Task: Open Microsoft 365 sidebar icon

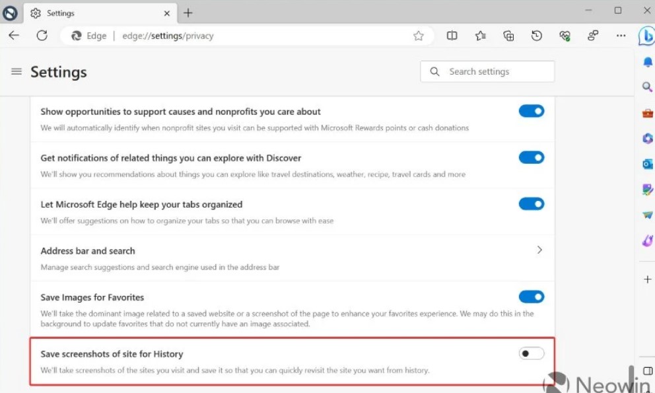Action: 648,139
